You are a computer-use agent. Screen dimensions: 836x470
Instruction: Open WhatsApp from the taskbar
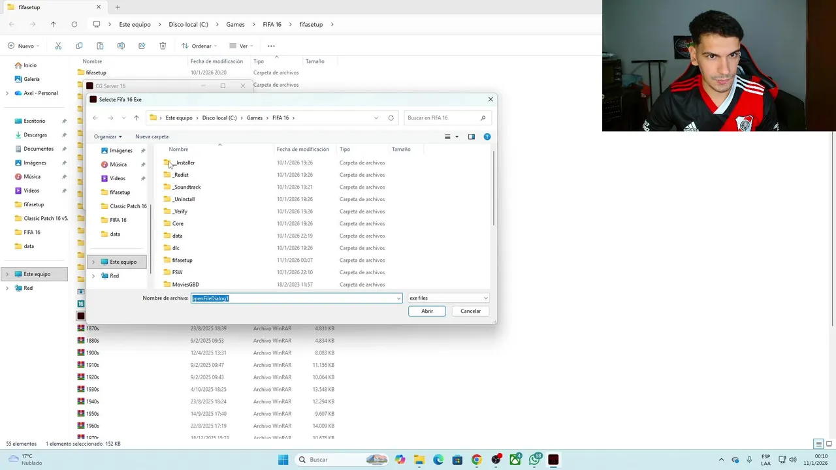[535, 460]
